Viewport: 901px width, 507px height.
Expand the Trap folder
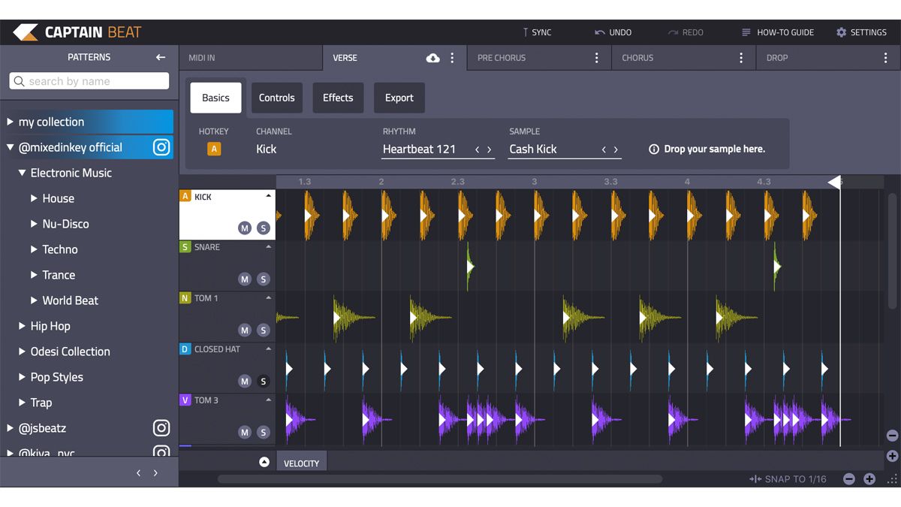click(x=23, y=403)
